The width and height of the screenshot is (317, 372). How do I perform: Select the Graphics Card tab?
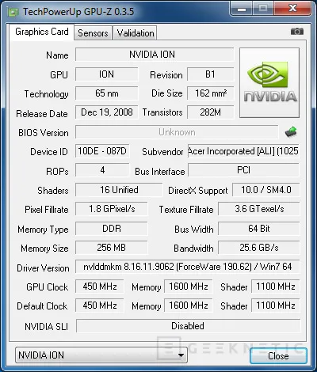42,32
